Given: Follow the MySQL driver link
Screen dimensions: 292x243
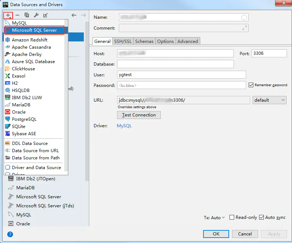Looking at the screenshot, I should (124, 126).
